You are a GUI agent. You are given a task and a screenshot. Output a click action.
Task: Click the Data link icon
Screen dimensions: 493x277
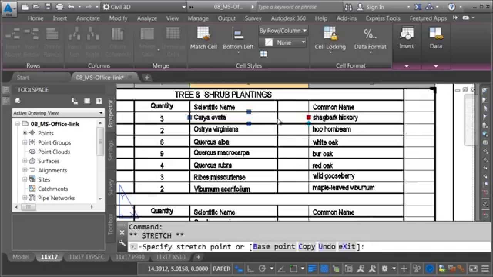436,34
